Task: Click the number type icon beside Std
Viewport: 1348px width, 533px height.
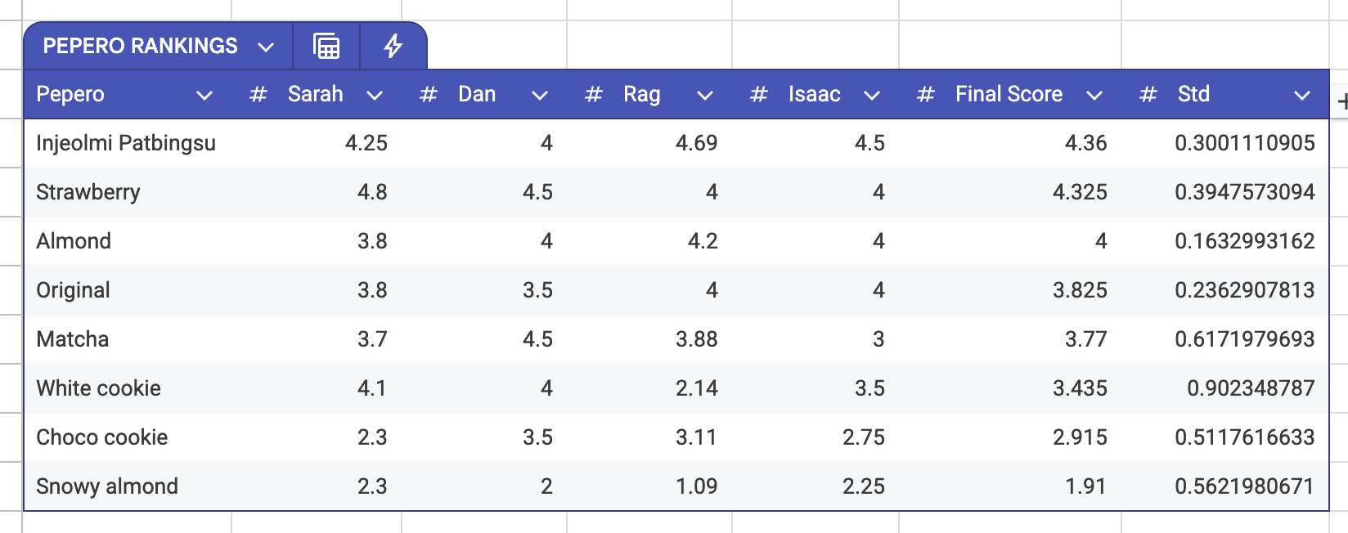Action: (1148, 95)
